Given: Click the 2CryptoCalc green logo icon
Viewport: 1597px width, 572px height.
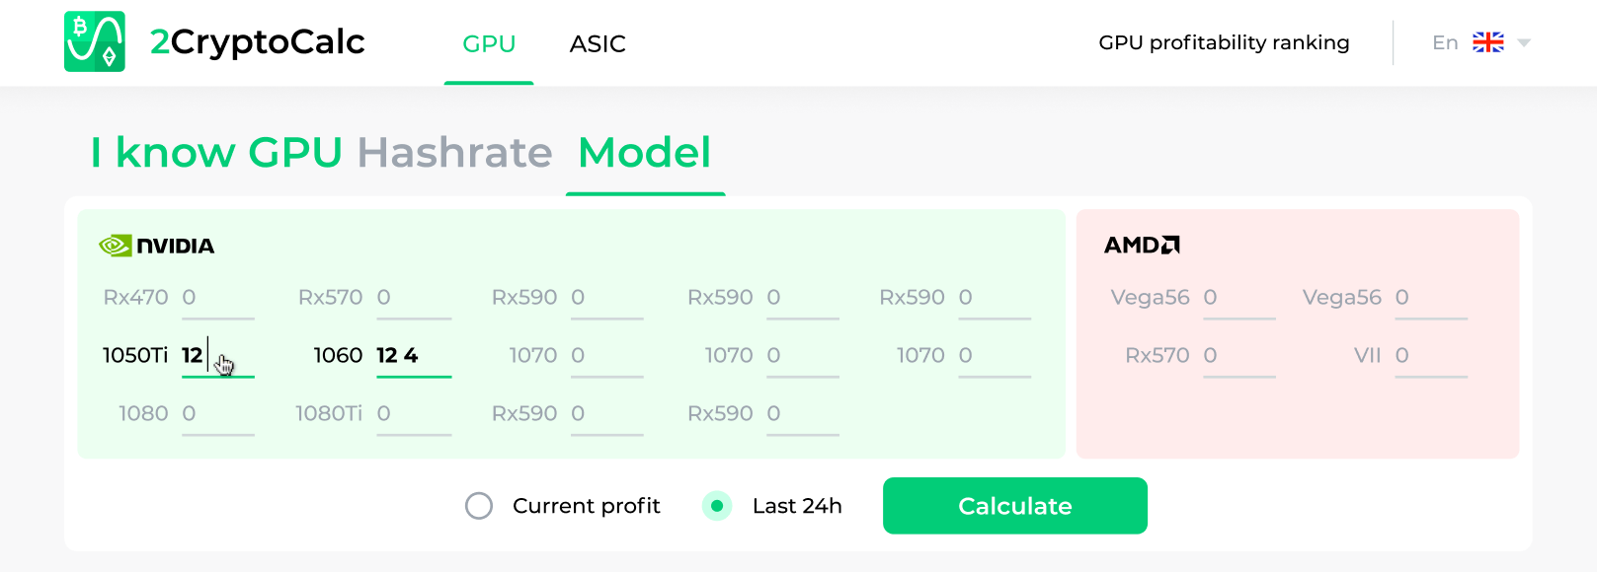Looking at the screenshot, I should pos(95,41).
